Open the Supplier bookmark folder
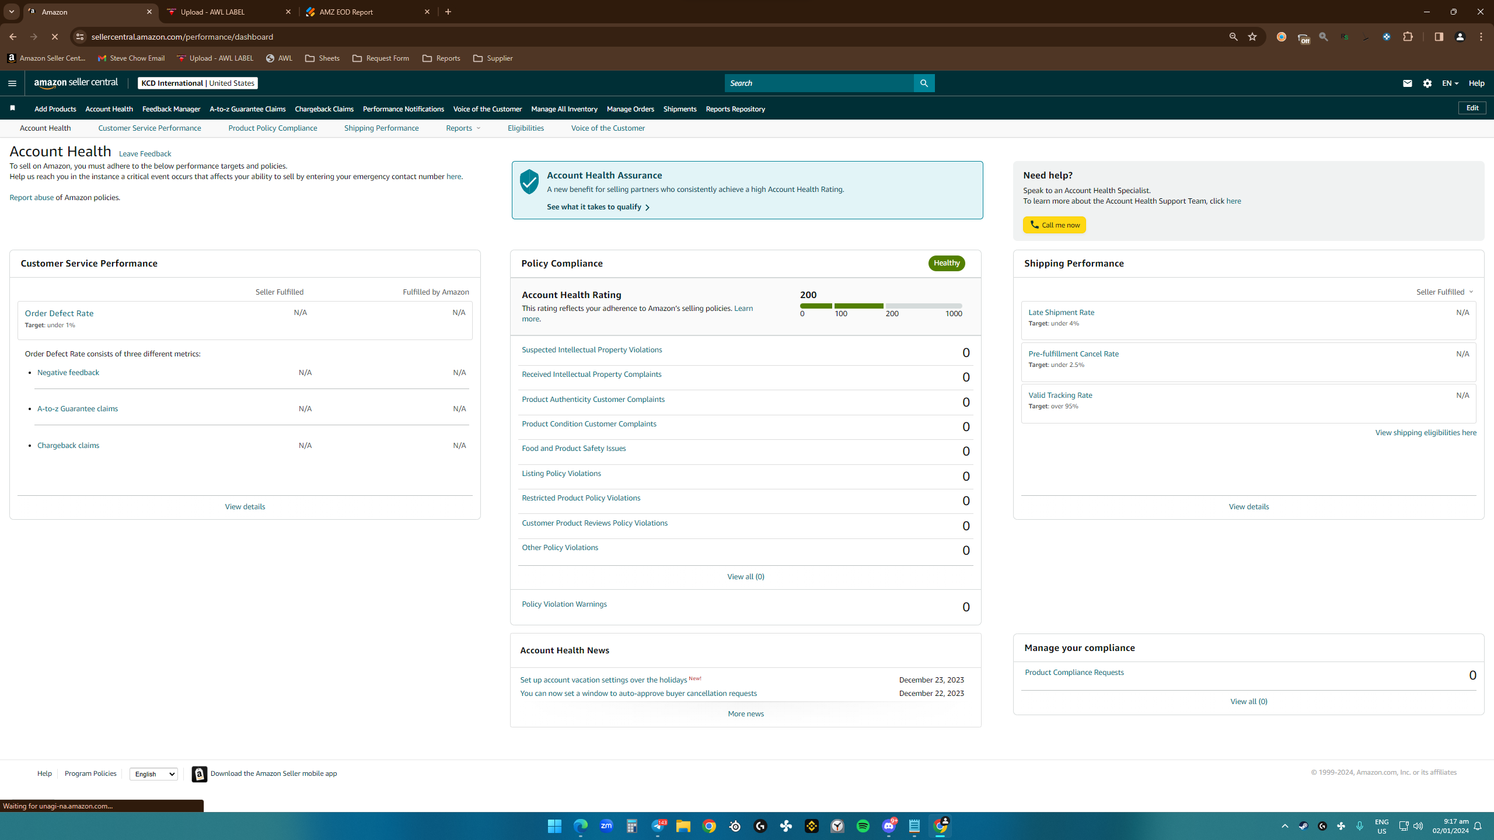1494x840 pixels. [493, 58]
